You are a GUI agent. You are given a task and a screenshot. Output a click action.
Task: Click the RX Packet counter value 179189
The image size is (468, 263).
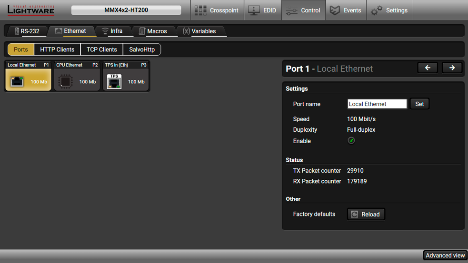coord(357,181)
